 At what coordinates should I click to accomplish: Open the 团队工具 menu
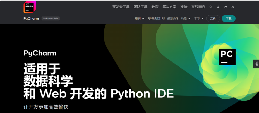(141, 7)
